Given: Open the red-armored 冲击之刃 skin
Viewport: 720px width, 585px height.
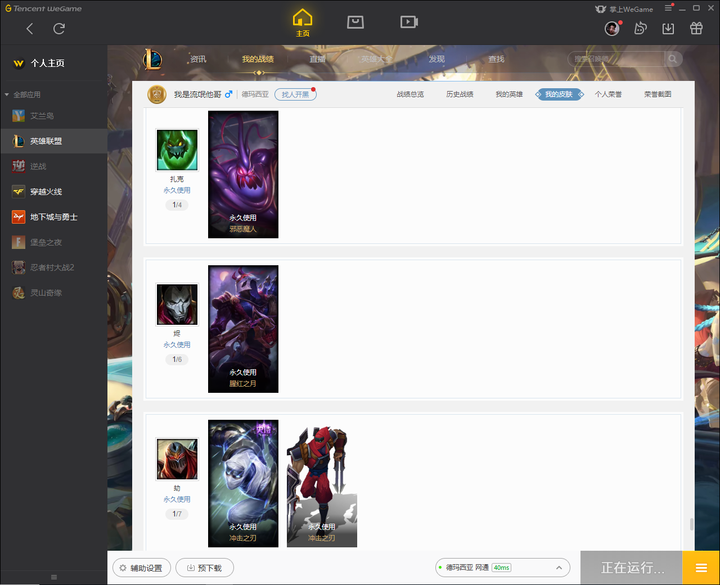Looking at the screenshot, I should 322,483.
